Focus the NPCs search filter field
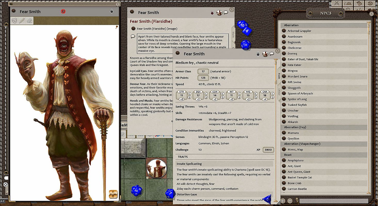Image resolution: width=378 pixels, height=206 pixels. pos(334,201)
